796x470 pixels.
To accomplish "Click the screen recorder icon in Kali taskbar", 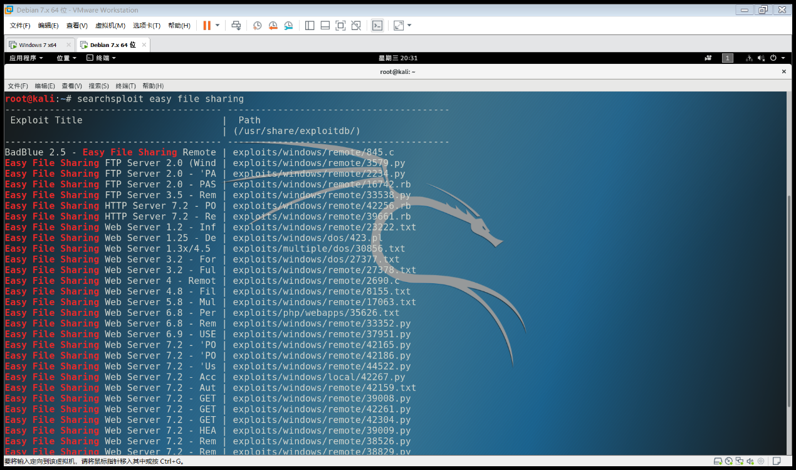I will click(x=709, y=58).
